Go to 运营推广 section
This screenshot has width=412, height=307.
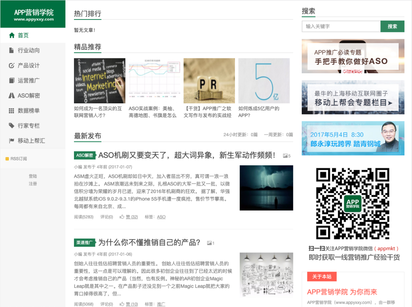32,80
